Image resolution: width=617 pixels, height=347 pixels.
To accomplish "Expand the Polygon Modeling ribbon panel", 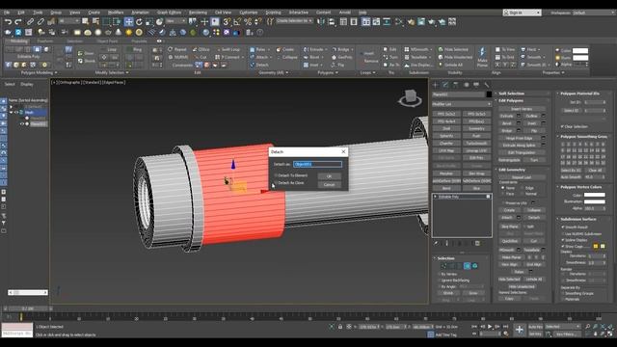I will (x=39, y=73).
